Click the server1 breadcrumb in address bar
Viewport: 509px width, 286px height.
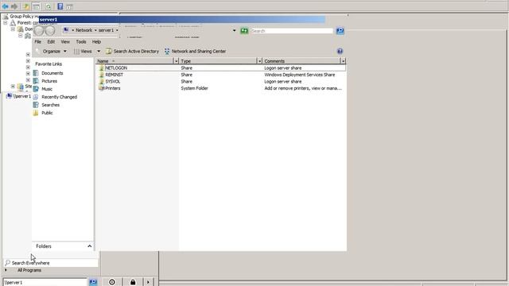[106, 30]
